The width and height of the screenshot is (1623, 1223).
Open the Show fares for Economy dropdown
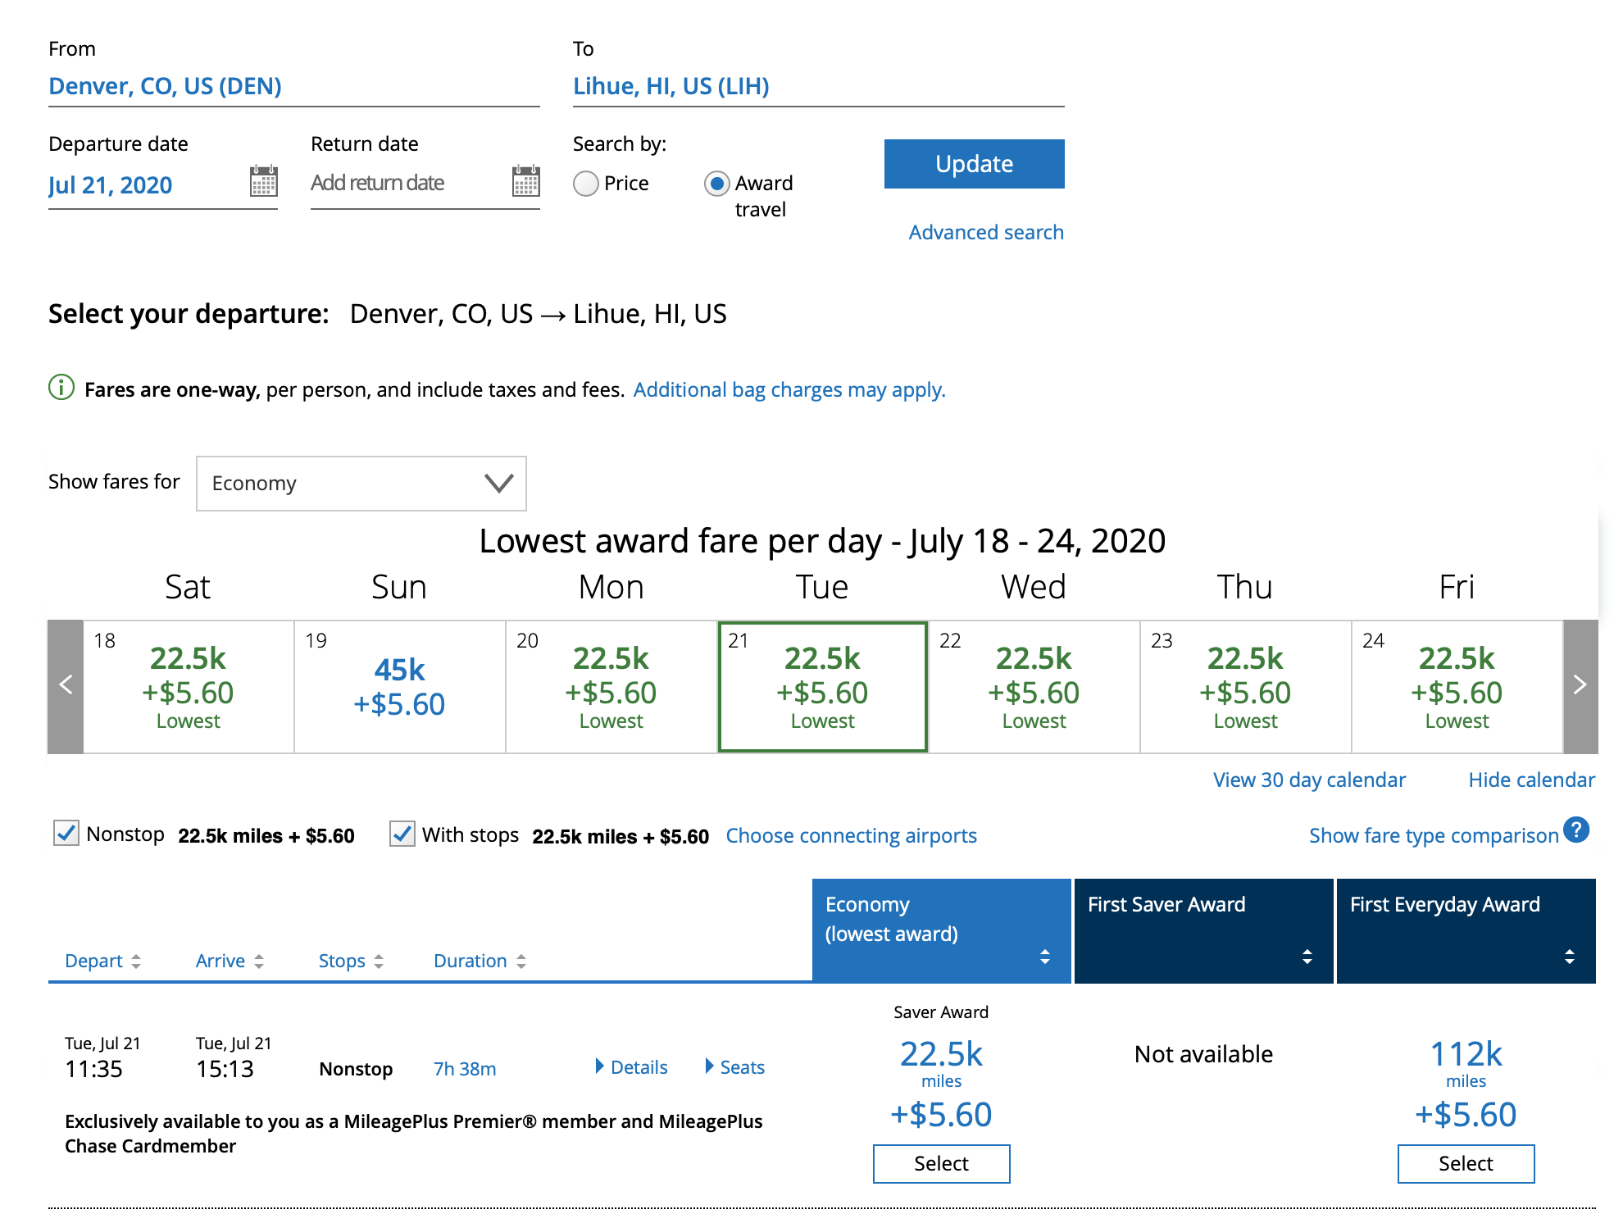pos(361,484)
